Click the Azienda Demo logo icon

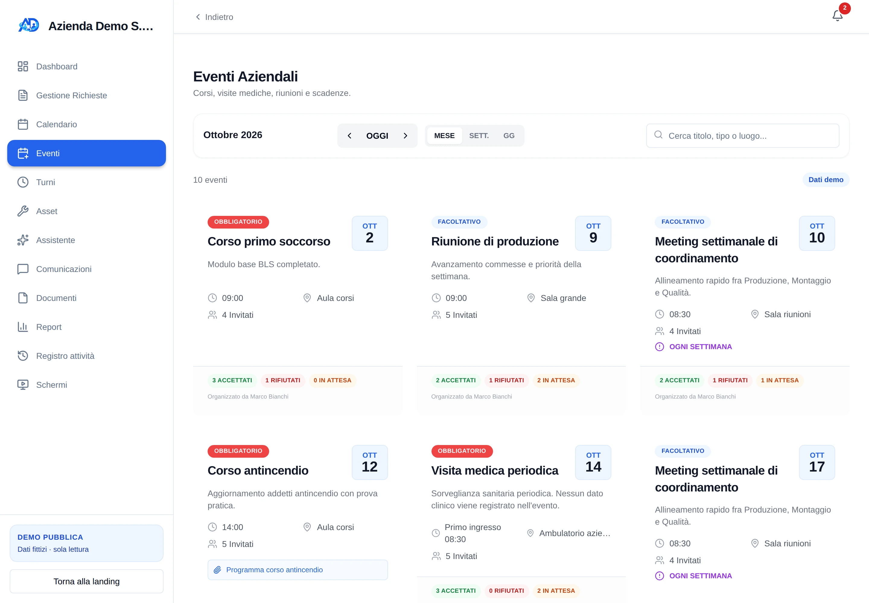[29, 25]
